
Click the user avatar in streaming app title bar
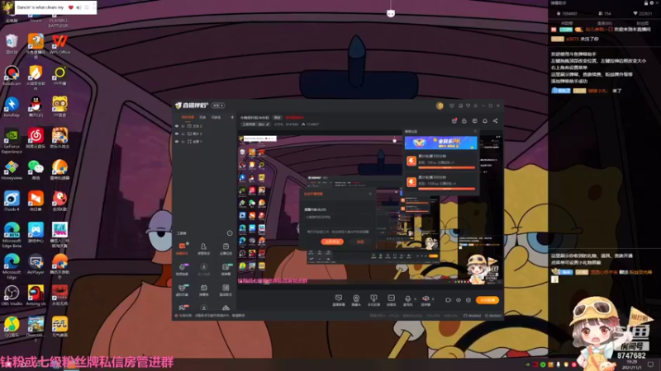point(440,106)
